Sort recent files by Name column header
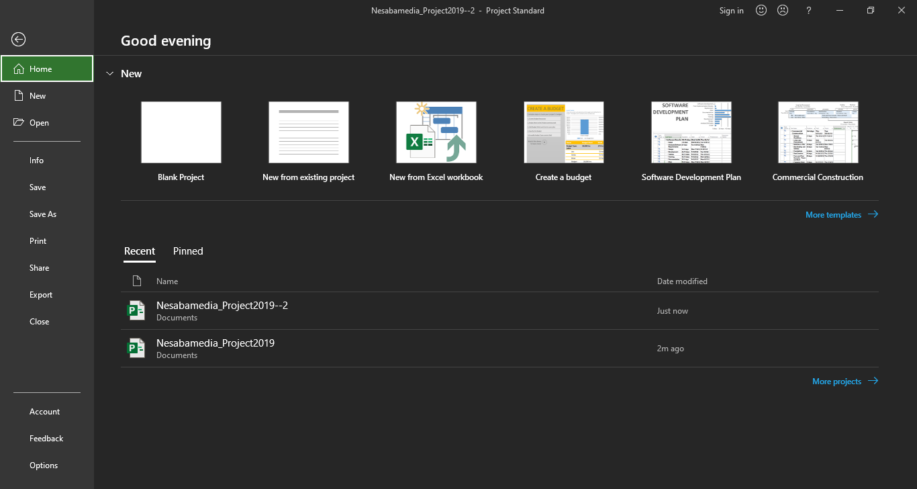 tap(167, 281)
